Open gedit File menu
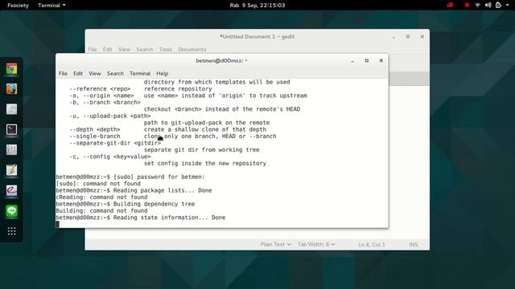 pos(92,50)
